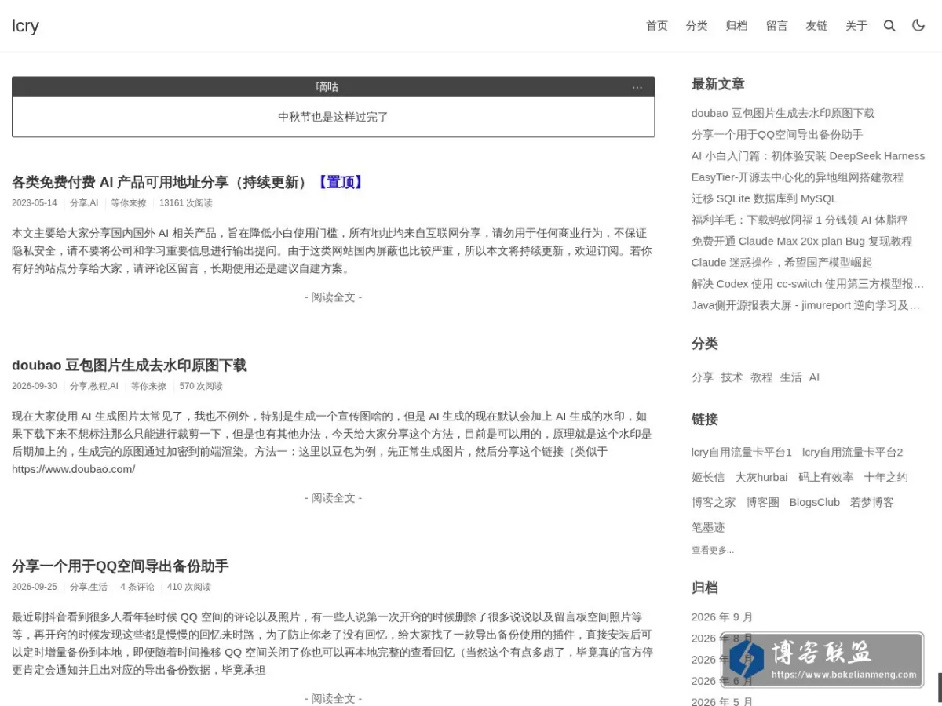Open sidebar article 分享一个用于QQ空间导出备份助手
This screenshot has height=706, width=942.
tap(777, 135)
